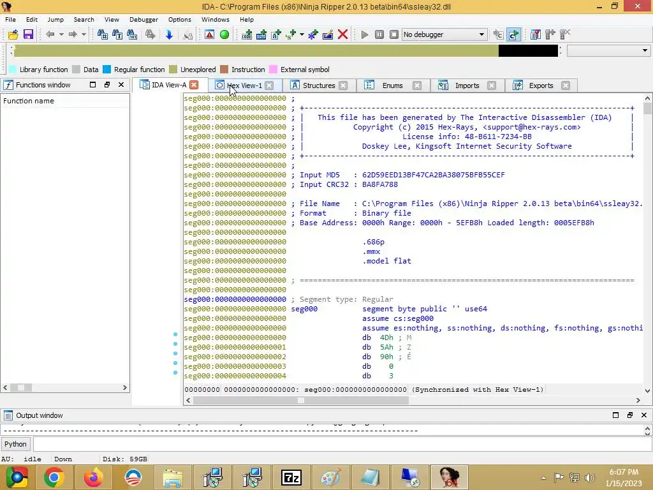This screenshot has width=653, height=490.
Task: Close the Structures tab
Action: [x=343, y=85]
